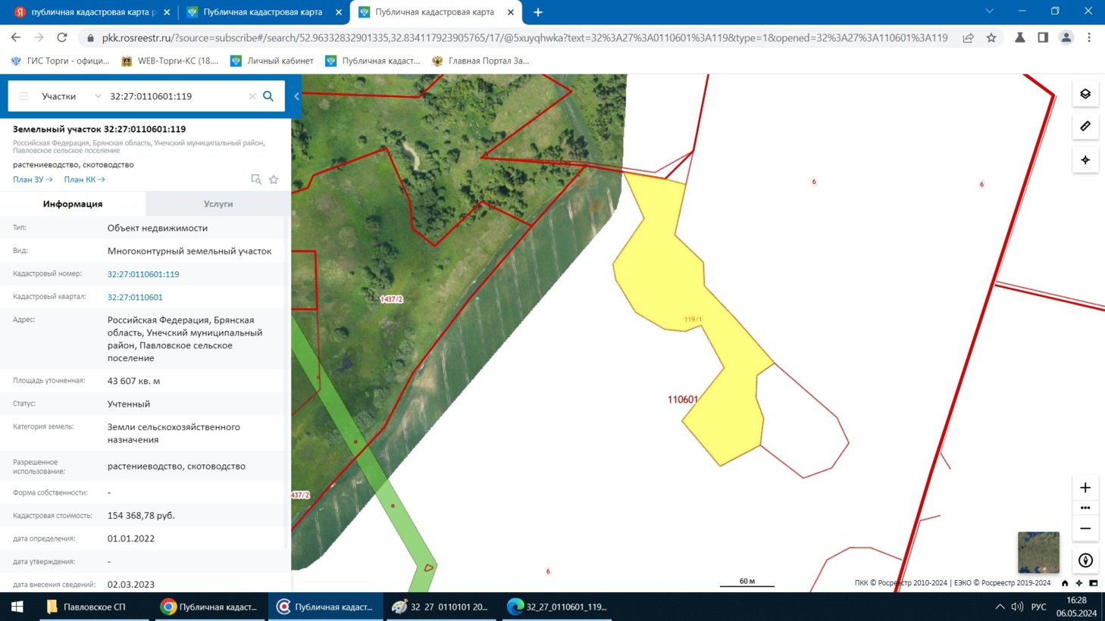Click the search magnifier icon
This screenshot has height=621, width=1105.
coord(268,96)
